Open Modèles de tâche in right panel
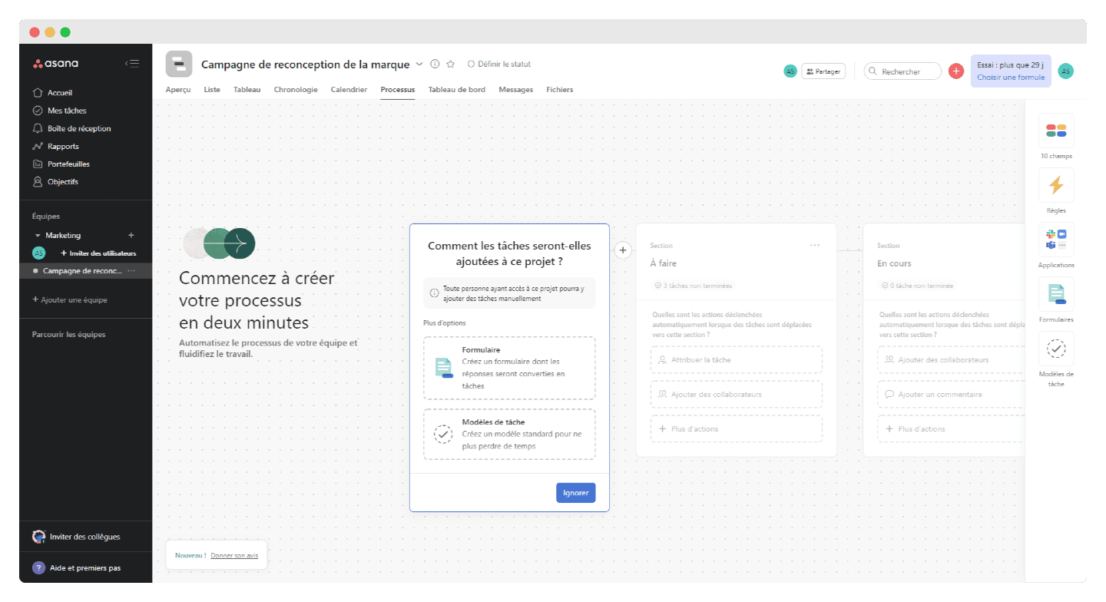The width and height of the screenshot is (1106, 602). point(1056,349)
